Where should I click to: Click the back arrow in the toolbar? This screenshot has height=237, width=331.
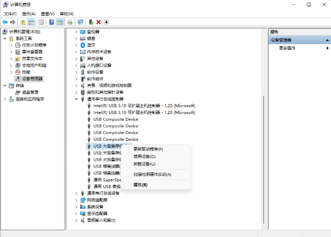click(x=5, y=22)
